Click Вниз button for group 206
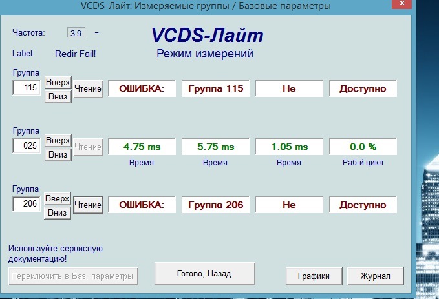 [x=58, y=212]
